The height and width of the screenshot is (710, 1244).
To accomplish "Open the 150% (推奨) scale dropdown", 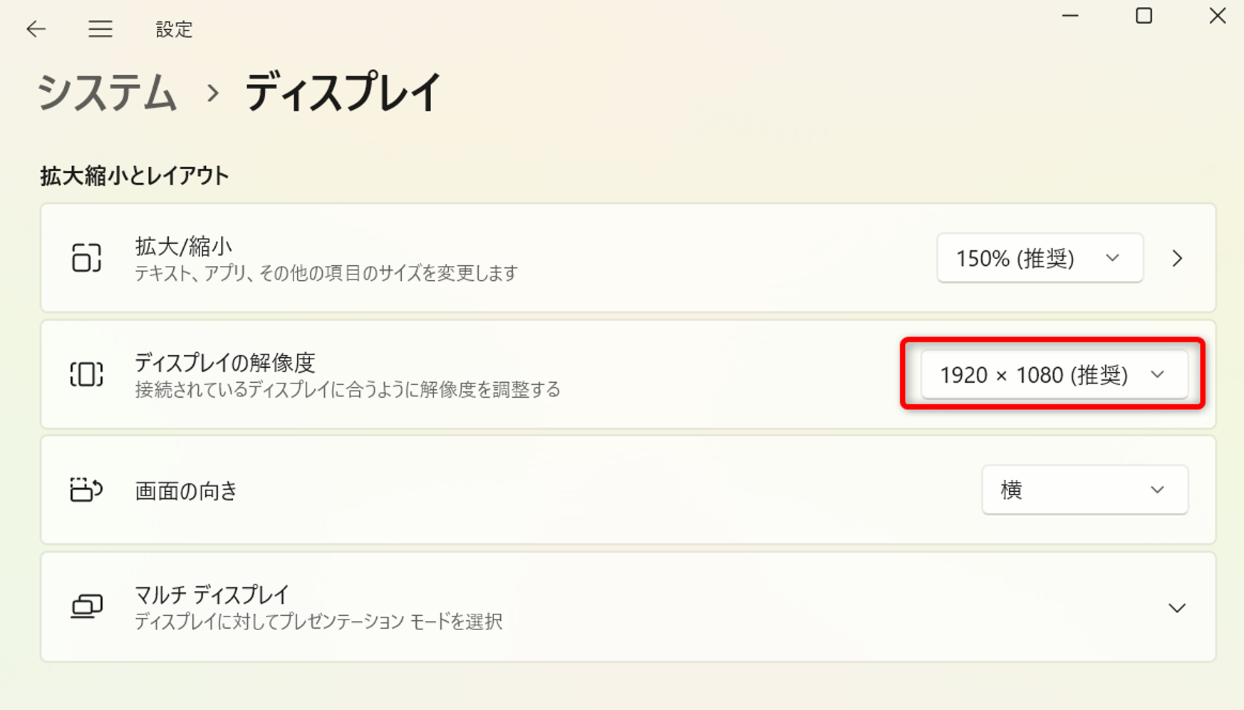I will (1040, 258).
